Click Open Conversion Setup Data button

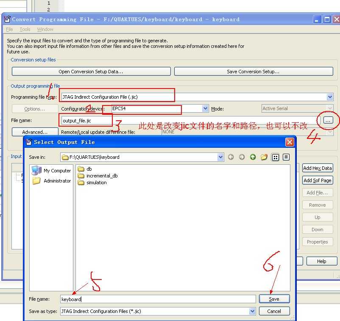[x=91, y=72]
